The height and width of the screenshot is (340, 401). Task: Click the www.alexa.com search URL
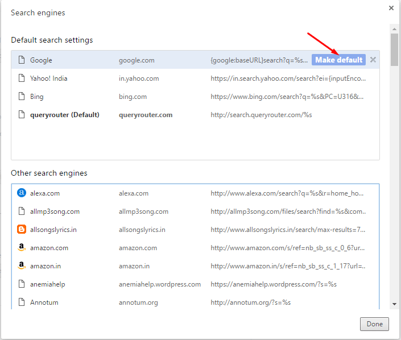click(x=287, y=193)
